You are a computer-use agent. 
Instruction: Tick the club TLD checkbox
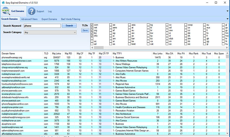pos(167,38)
